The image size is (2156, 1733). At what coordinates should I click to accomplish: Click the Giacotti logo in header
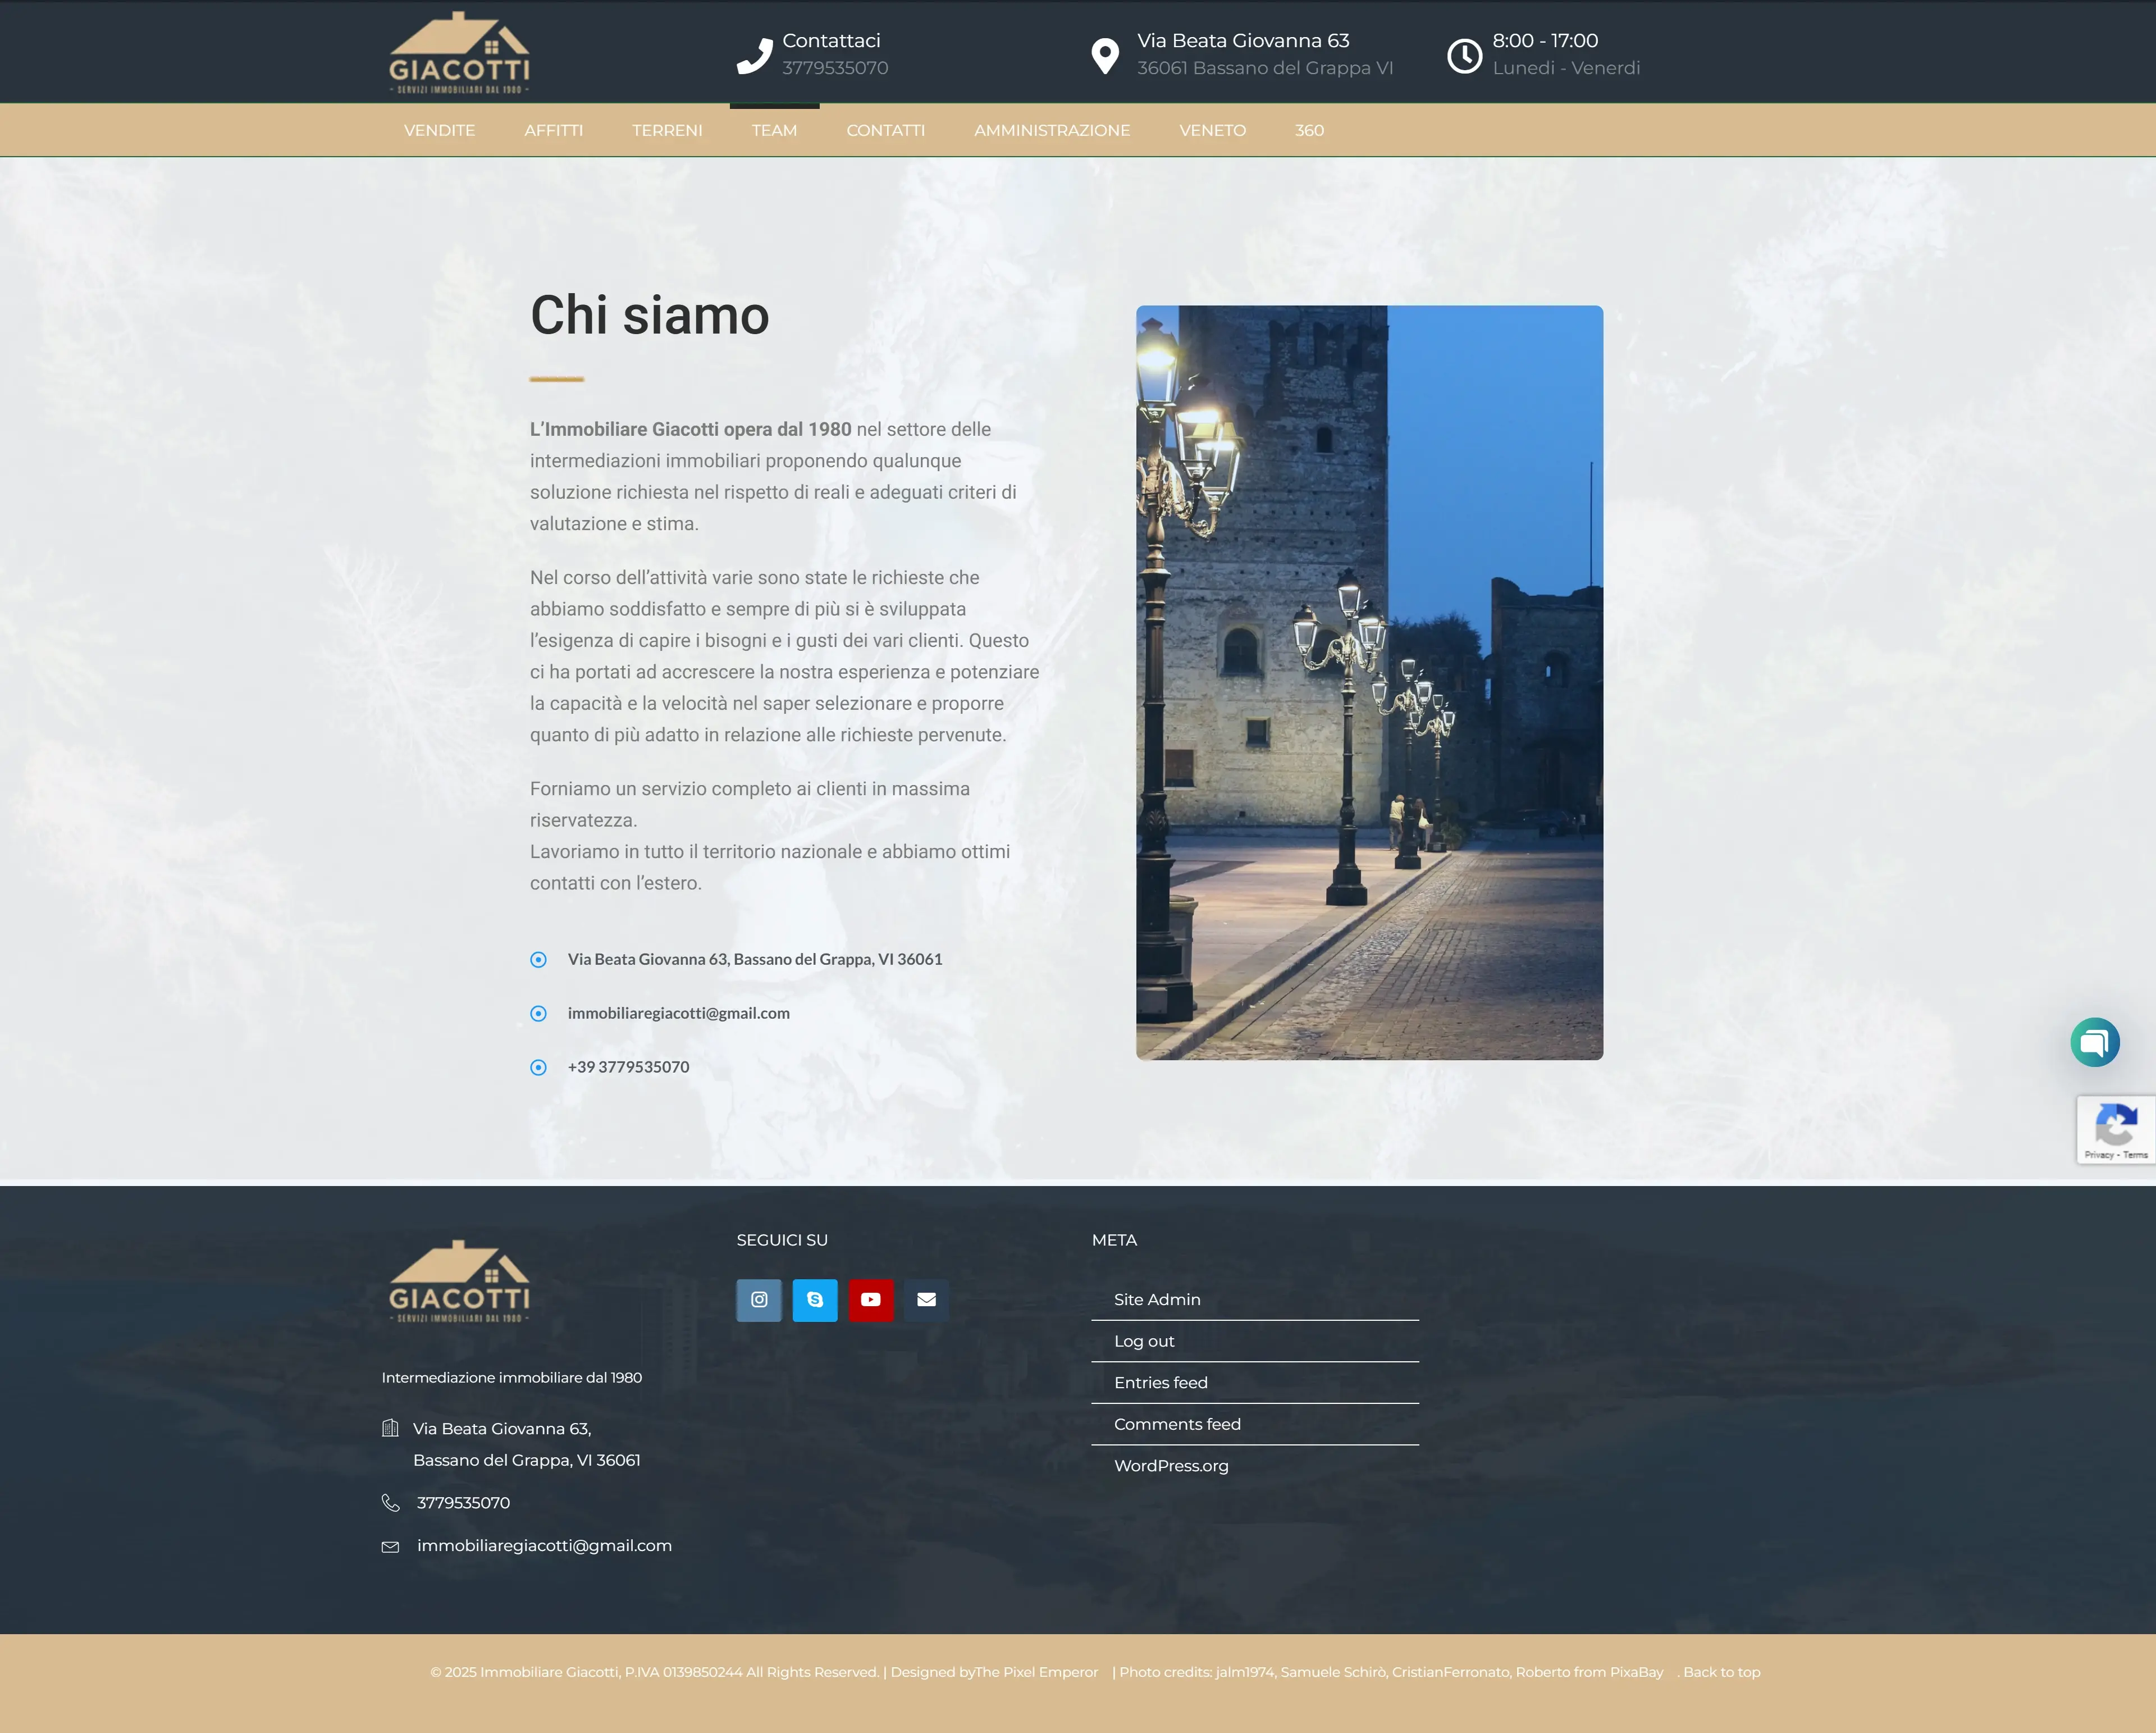pos(459,53)
